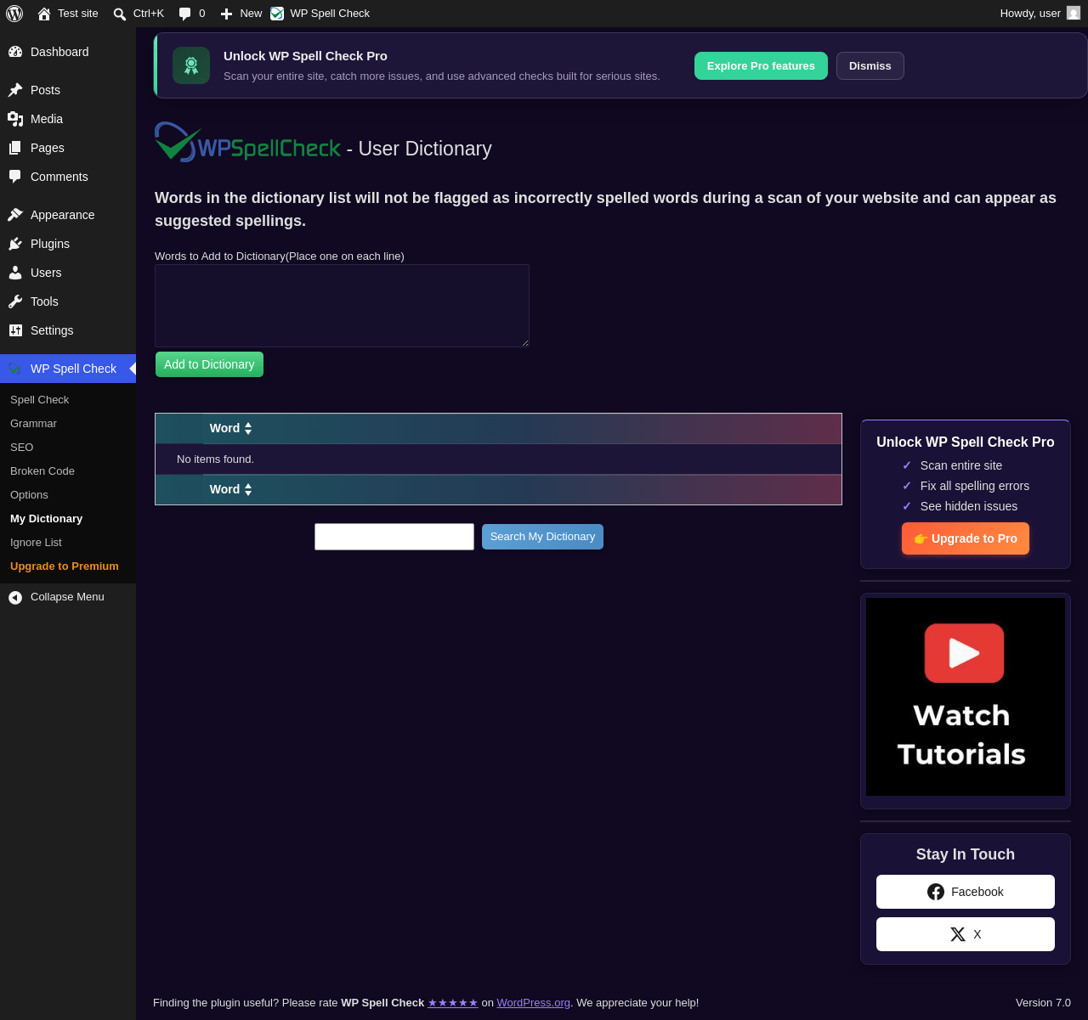This screenshot has height=1020, width=1088.
Task: Click the Facebook logo icon
Action: (x=936, y=892)
